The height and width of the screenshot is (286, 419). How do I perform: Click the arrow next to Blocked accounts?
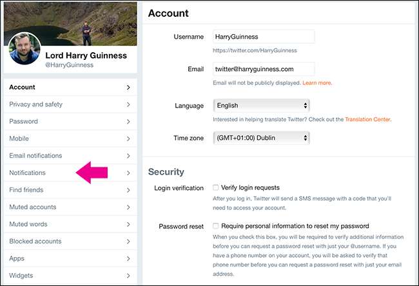pos(128,242)
